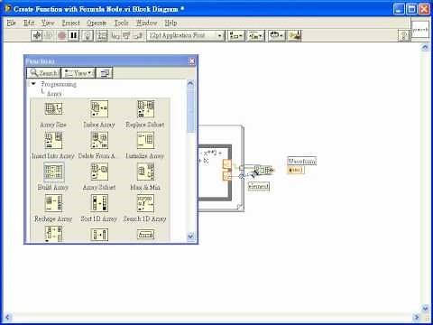Click the block diagram vertical scroll-up arrow
The height and width of the screenshot is (325, 433).
(x=425, y=47)
